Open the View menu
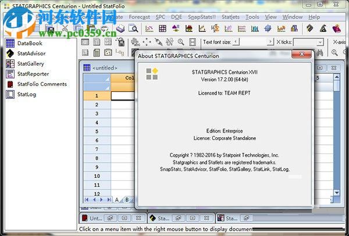 tap(270, 17)
